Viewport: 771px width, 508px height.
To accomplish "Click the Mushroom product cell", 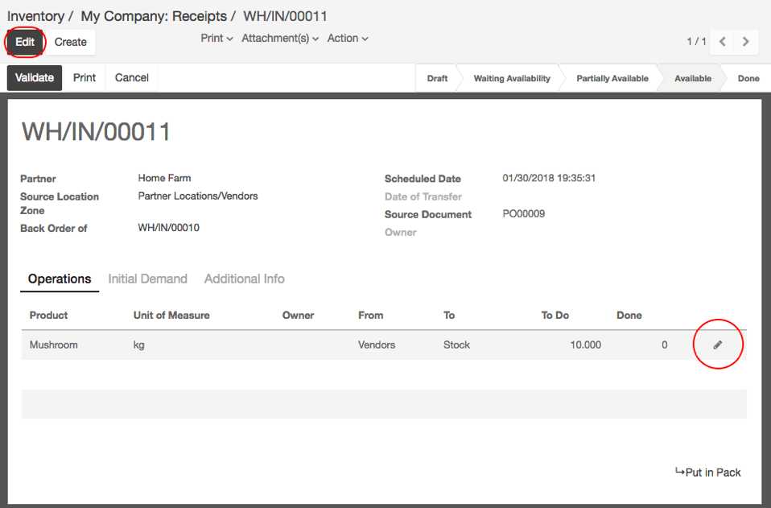I will point(54,345).
